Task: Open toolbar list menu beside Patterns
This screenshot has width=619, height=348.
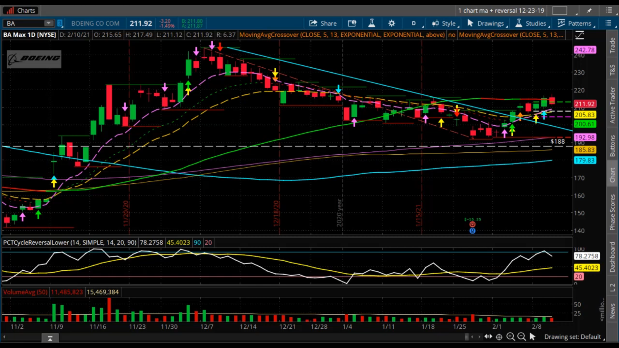Action: pos(608,23)
